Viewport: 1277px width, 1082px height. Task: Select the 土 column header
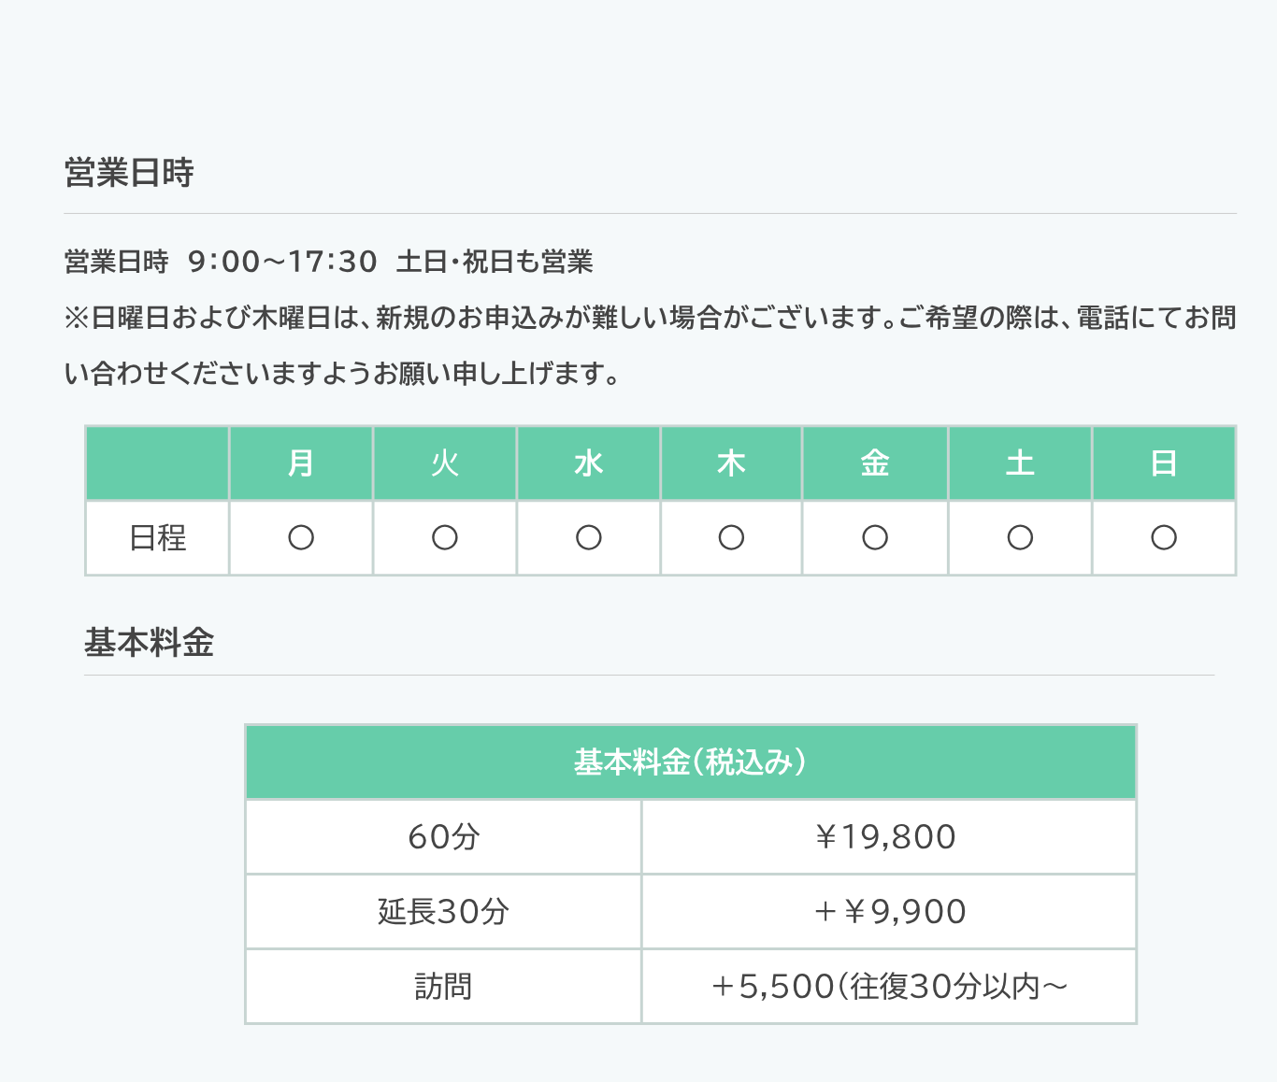1020,463
